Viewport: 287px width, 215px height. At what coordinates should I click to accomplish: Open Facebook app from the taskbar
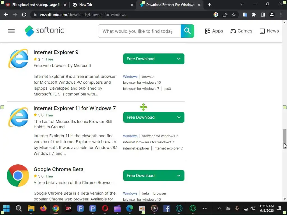pyautogui.click(x=166, y=208)
